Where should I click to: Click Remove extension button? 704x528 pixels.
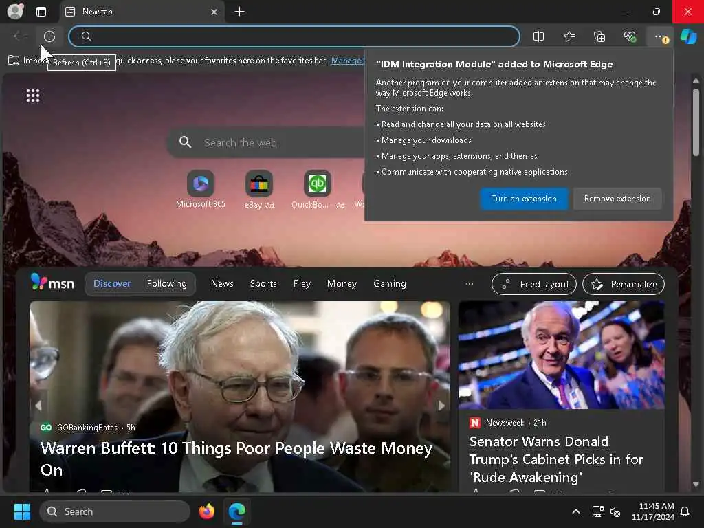pyautogui.click(x=617, y=199)
